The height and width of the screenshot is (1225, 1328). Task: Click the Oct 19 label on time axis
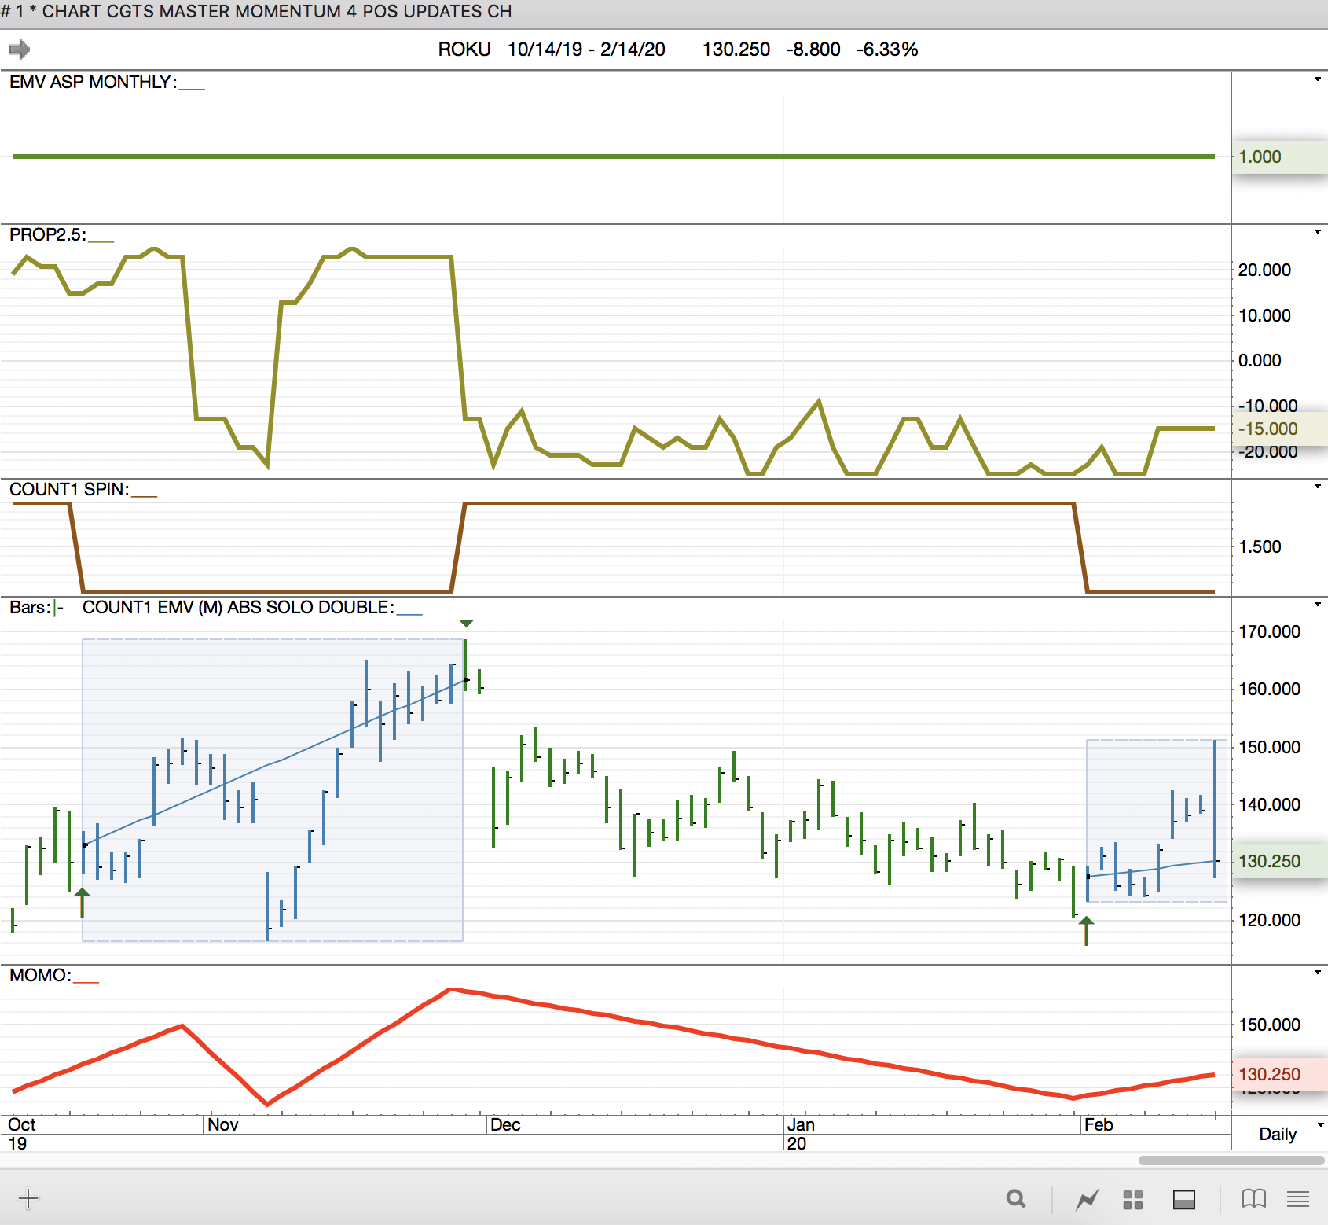tap(22, 1134)
